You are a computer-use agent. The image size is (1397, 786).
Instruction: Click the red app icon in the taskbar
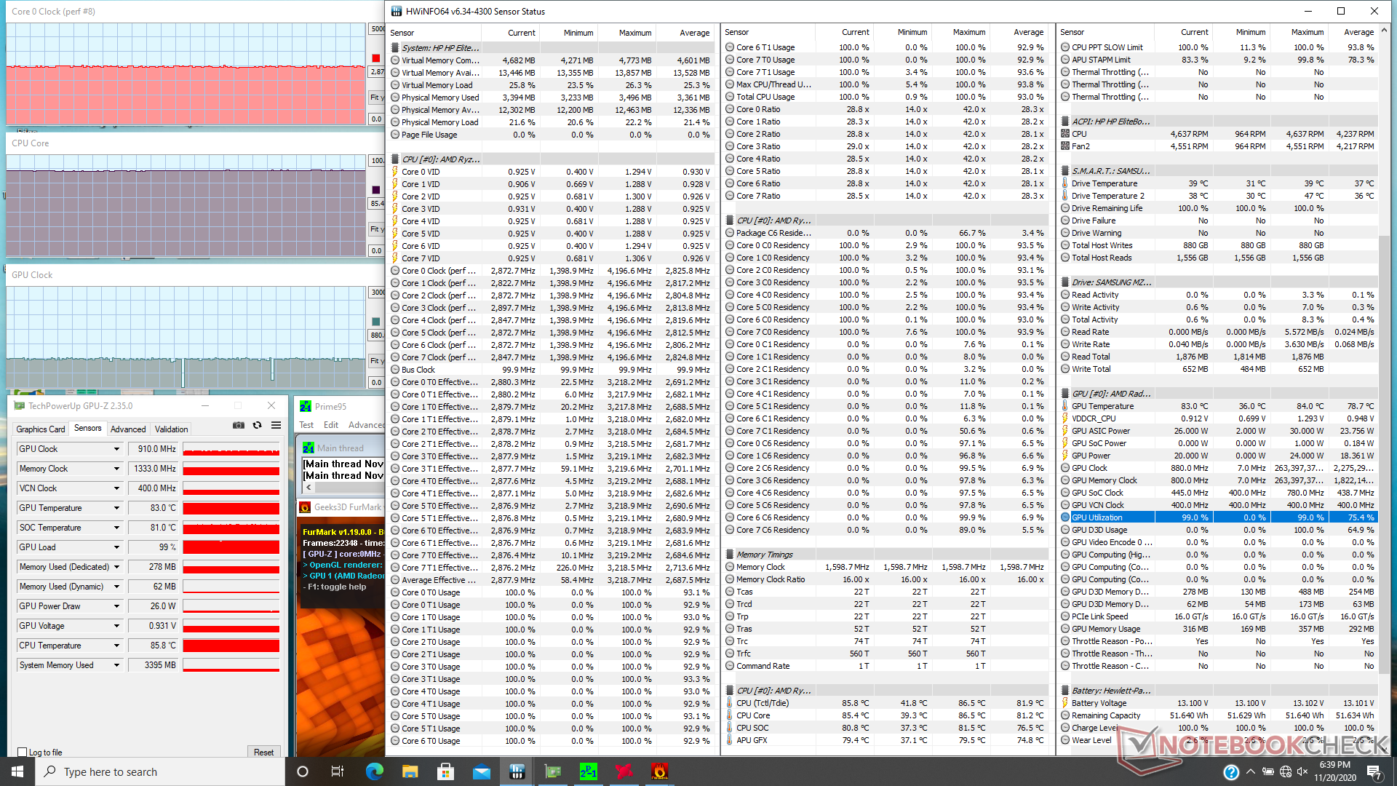(624, 771)
